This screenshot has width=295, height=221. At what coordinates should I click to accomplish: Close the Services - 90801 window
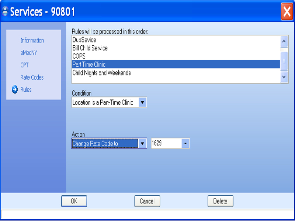pos(287,11)
